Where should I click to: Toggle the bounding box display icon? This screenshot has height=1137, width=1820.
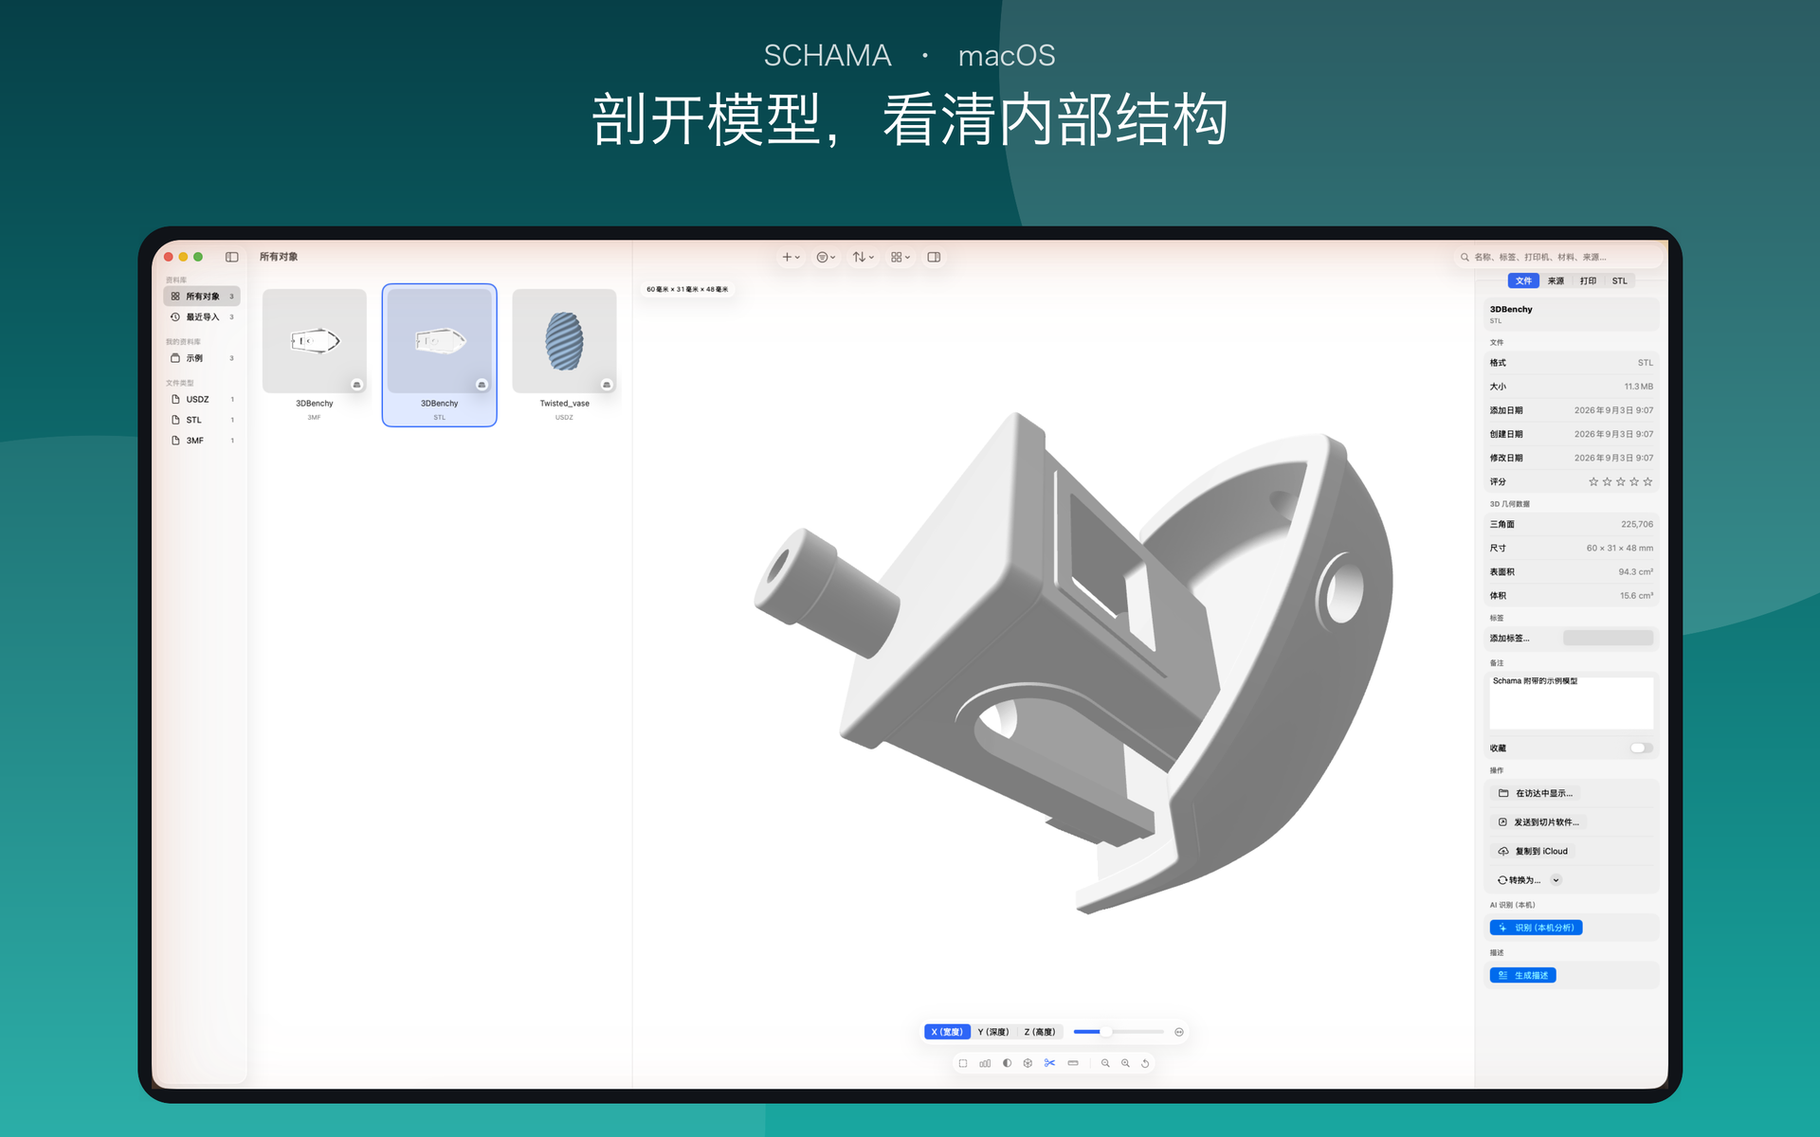click(x=963, y=1064)
